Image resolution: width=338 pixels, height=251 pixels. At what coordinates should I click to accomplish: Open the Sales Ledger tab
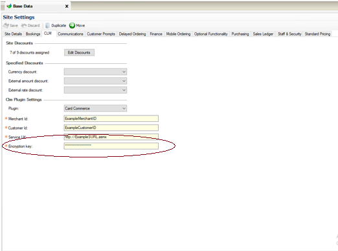click(x=263, y=34)
